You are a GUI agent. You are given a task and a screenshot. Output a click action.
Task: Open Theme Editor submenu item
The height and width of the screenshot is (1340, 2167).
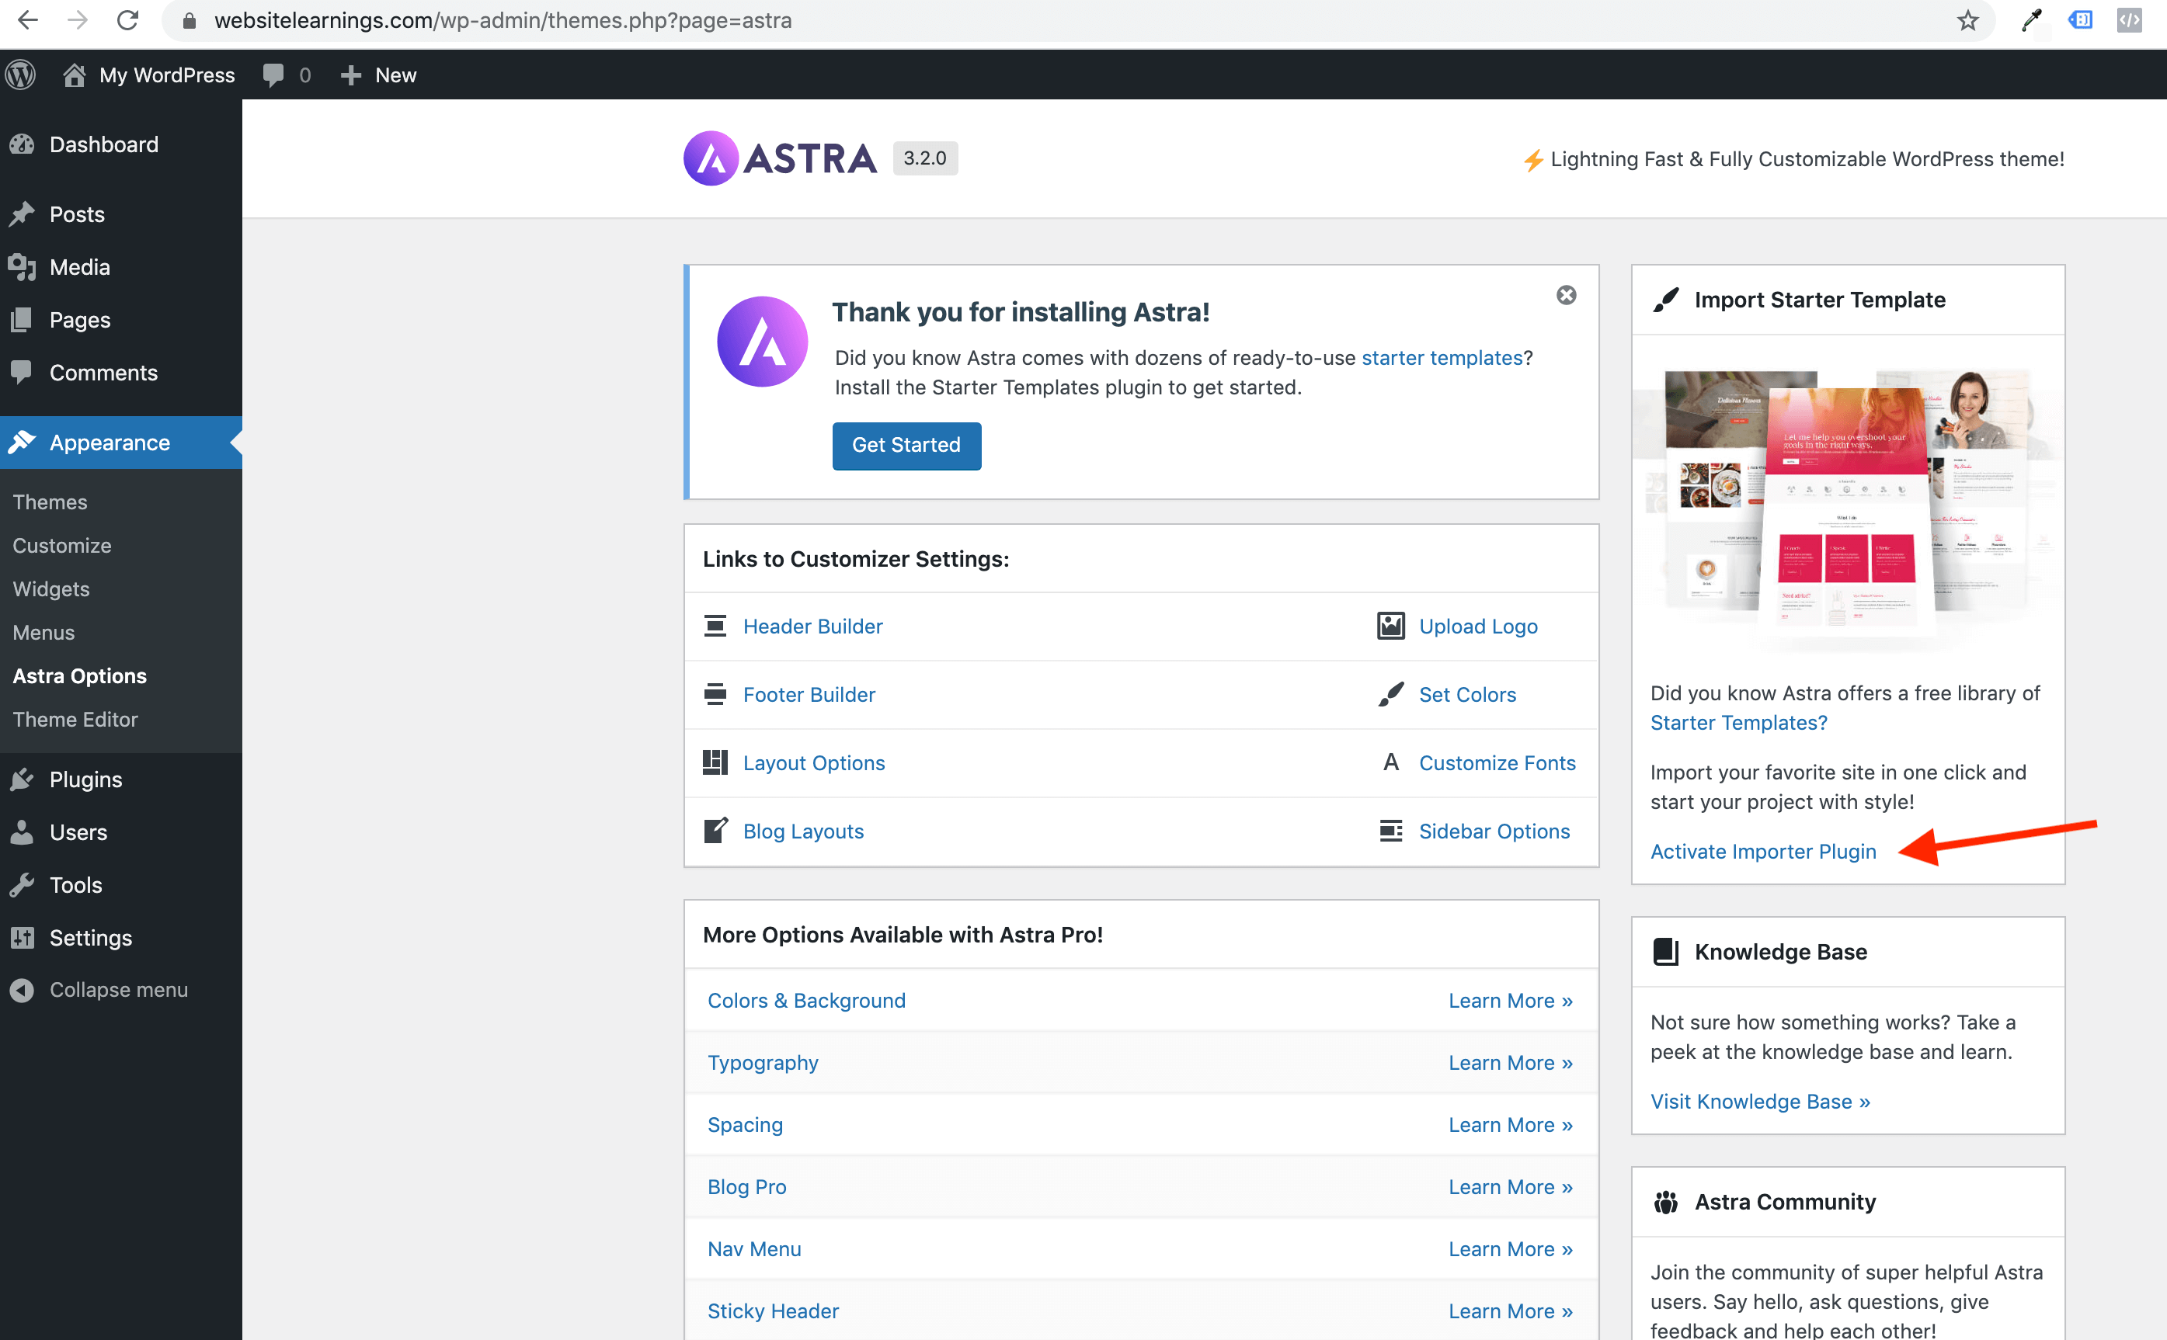point(75,720)
